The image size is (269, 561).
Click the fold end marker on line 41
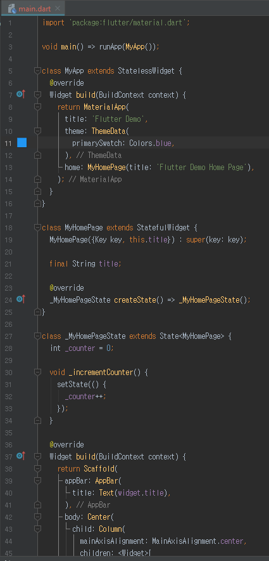click(37, 505)
